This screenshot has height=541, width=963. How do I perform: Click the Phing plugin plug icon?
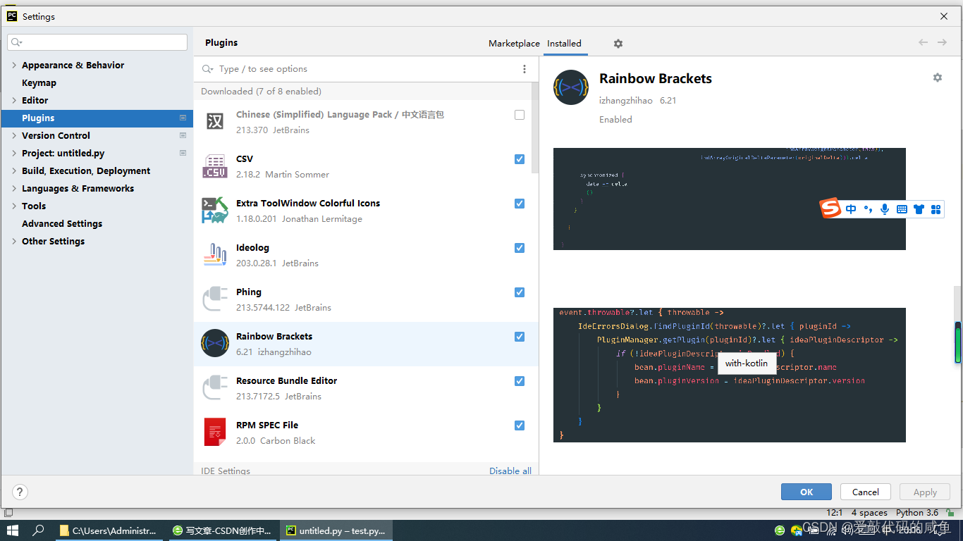tap(215, 299)
